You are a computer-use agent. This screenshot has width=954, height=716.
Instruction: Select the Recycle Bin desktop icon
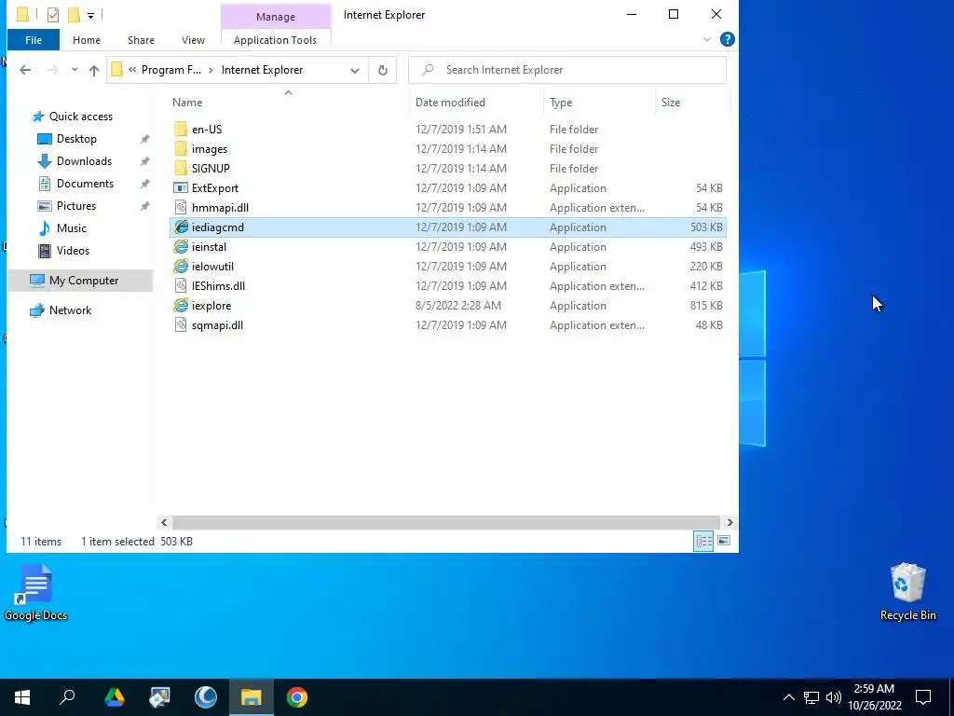tap(907, 592)
